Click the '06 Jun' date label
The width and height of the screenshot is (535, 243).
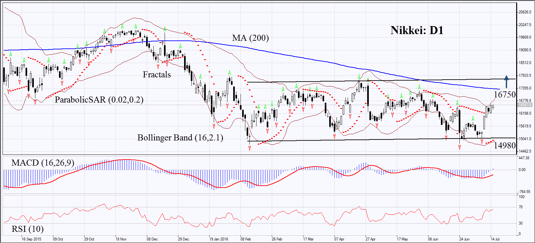click(x=433, y=239)
